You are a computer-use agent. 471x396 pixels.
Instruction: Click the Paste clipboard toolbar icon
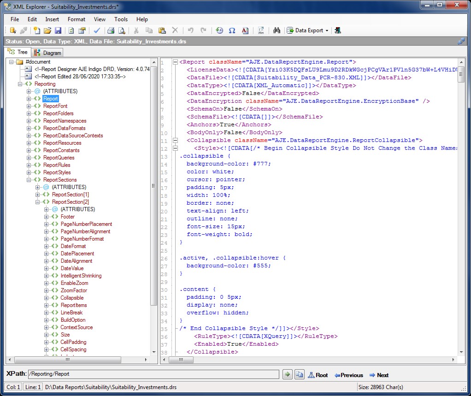tap(162, 30)
